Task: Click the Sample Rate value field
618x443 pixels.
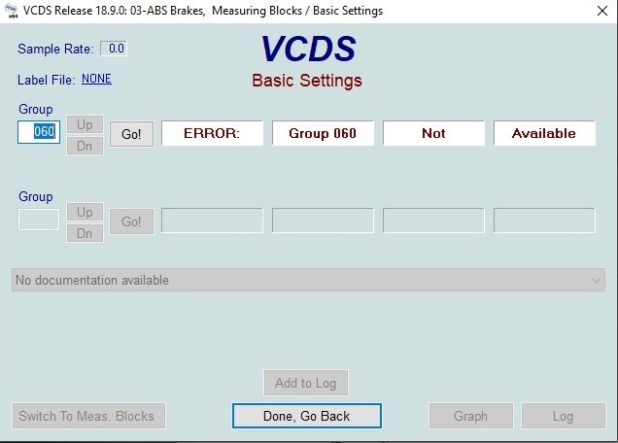Action: click(x=114, y=49)
